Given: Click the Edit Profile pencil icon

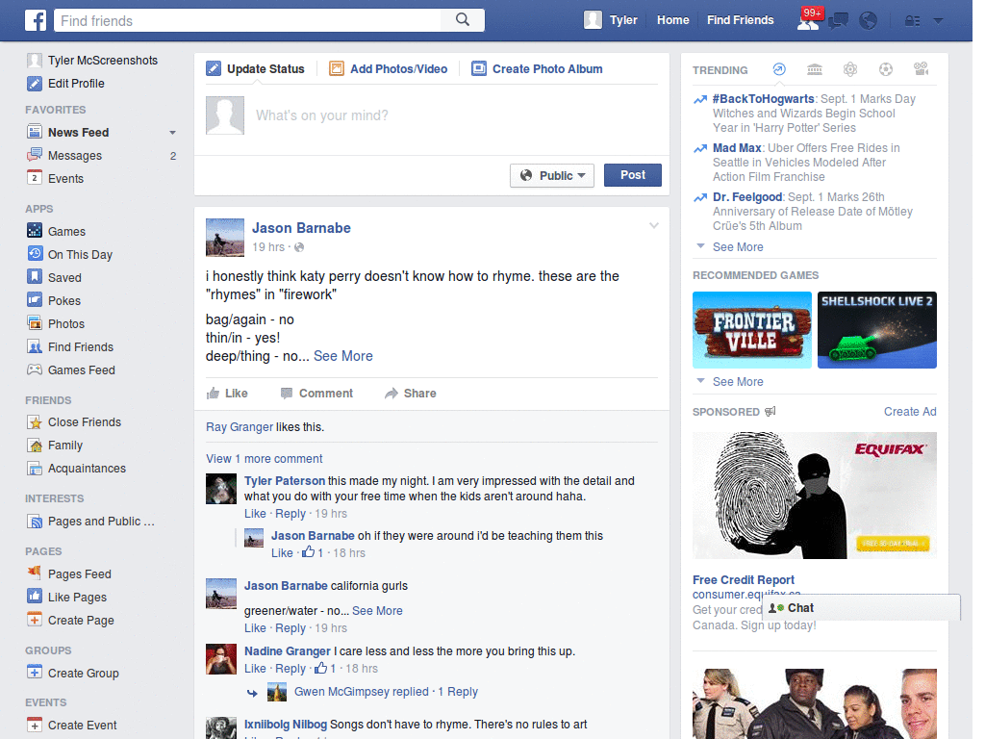Looking at the screenshot, I should pyautogui.click(x=35, y=83).
